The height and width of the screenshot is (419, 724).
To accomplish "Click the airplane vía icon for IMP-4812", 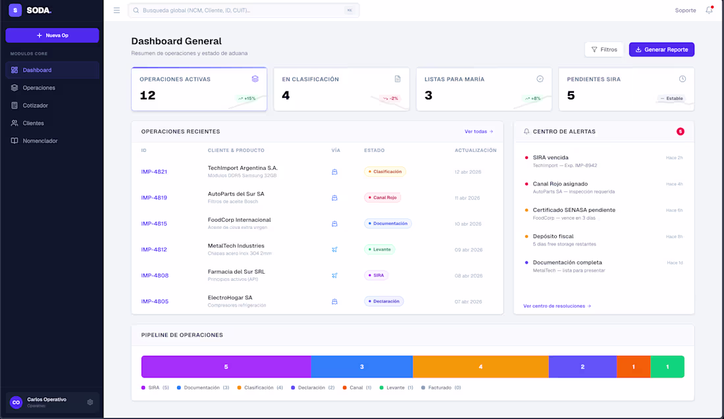I will tap(334, 250).
